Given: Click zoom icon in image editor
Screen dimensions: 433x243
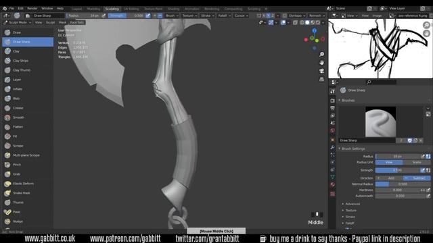Looking at the screenshot, I should [427, 25].
